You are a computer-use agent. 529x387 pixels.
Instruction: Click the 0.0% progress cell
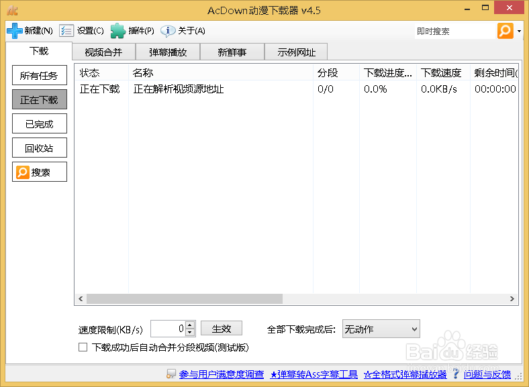[x=375, y=89]
